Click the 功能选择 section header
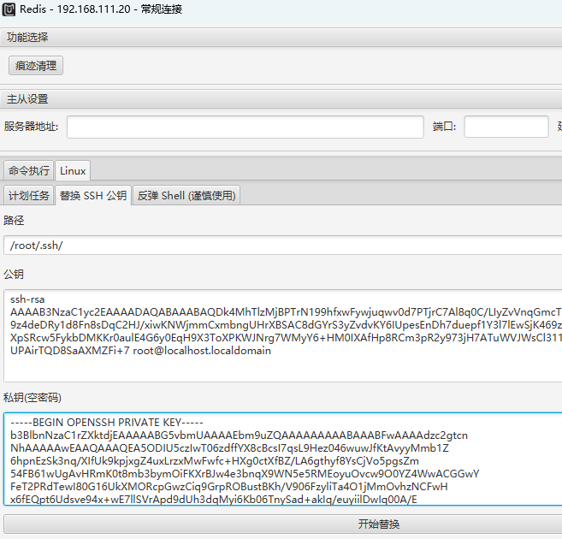Image resolution: width=562 pixels, height=539 pixels. click(x=27, y=38)
